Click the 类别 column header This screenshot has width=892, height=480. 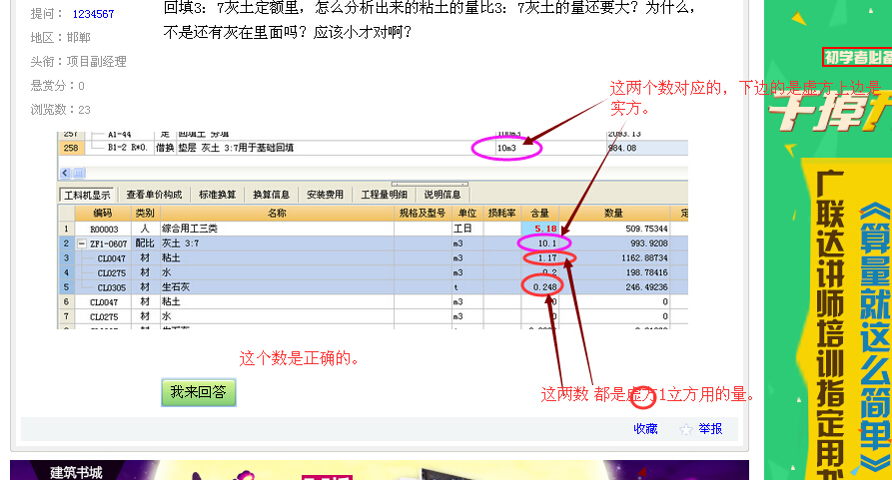pyautogui.click(x=145, y=213)
